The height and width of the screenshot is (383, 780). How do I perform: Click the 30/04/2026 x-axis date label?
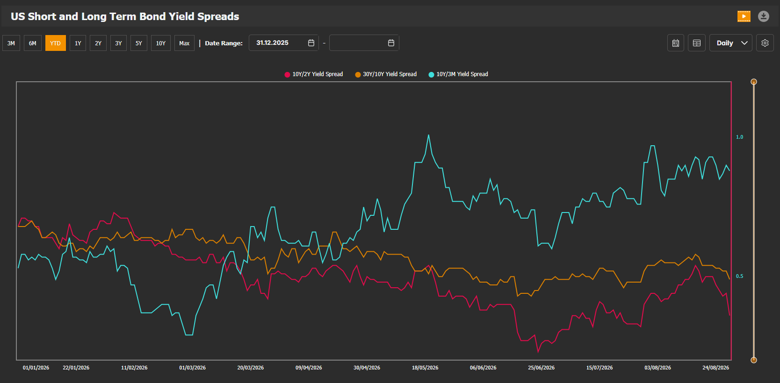[367, 368]
